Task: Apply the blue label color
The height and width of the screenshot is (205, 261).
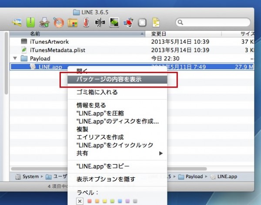Action: [120, 201]
